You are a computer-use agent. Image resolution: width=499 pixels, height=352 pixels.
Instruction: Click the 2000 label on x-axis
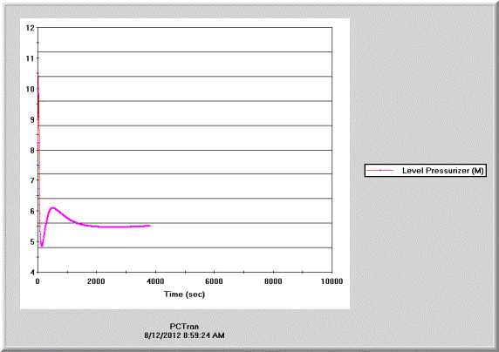[96, 281]
